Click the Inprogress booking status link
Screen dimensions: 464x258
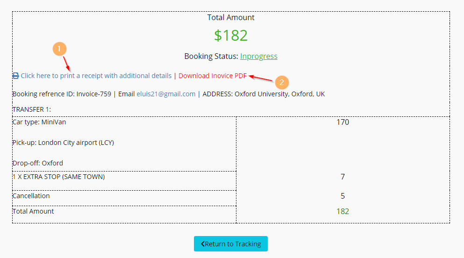[x=258, y=57]
